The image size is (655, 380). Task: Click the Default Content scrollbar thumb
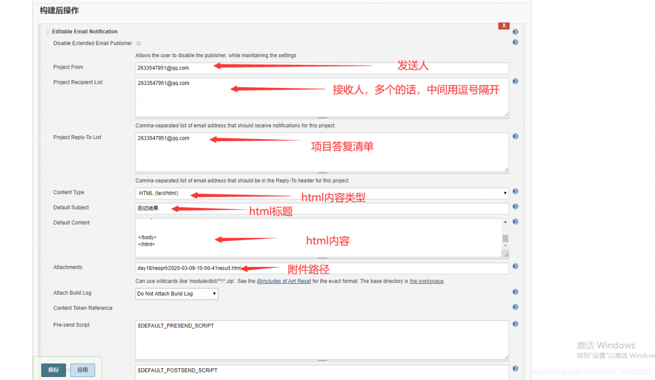[x=505, y=238]
